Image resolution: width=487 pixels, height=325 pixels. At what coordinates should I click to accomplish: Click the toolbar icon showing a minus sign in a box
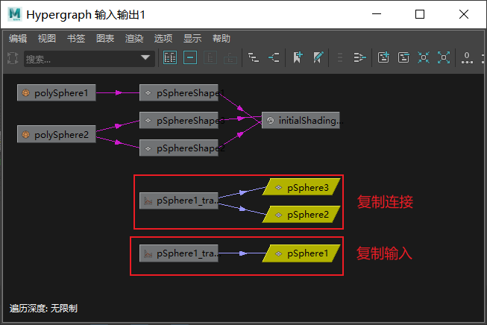click(190, 57)
